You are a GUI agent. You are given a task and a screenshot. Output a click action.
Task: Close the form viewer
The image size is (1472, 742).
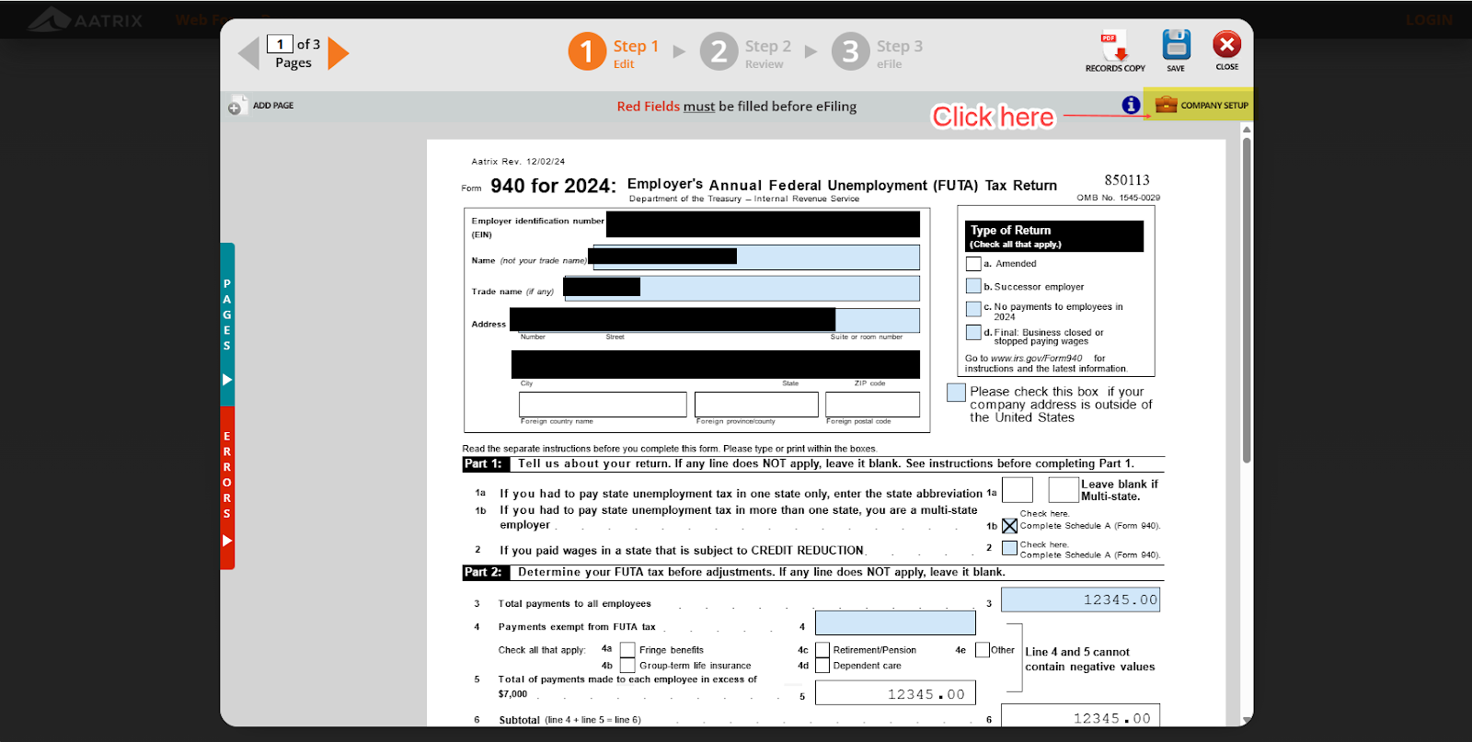pos(1226,51)
